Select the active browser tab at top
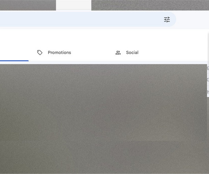The width and height of the screenshot is (209, 174). tap(74, 5)
